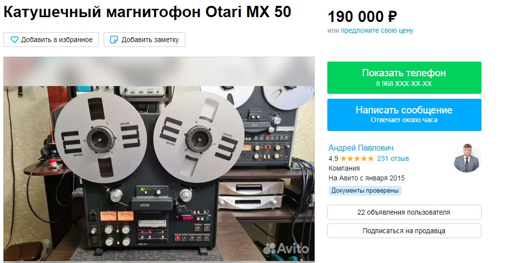The image size is (526, 263).
Task: Click the note icon in Добавить заметку
Action: 114,40
